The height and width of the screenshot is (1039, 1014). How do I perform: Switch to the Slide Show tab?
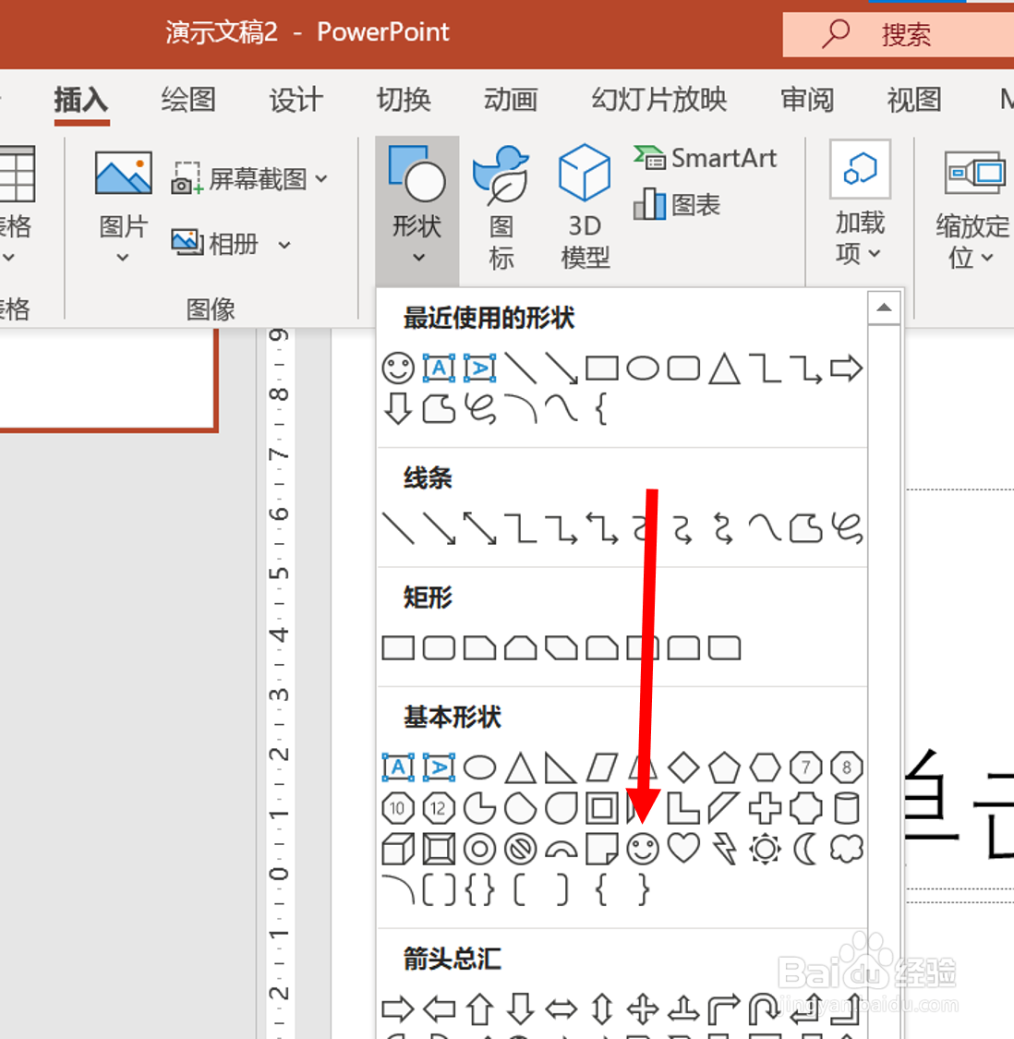pos(658,101)
